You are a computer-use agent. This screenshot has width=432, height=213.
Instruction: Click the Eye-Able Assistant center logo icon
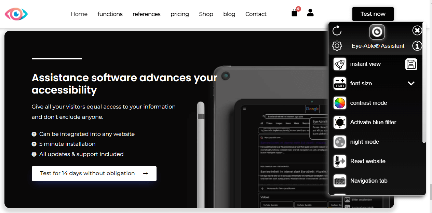click(377, 32)
